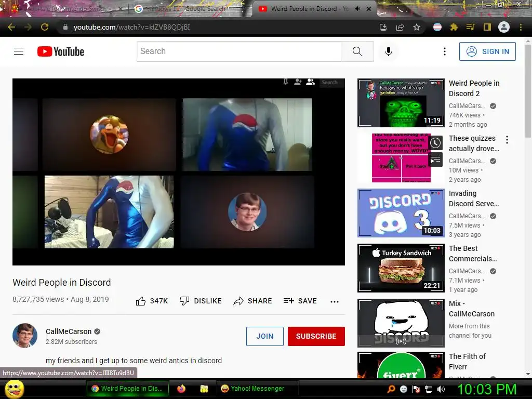This screenshot has height=399, width=532.
Task: Switch to the Nintendo Switch tab
Action: coord(64,9)
